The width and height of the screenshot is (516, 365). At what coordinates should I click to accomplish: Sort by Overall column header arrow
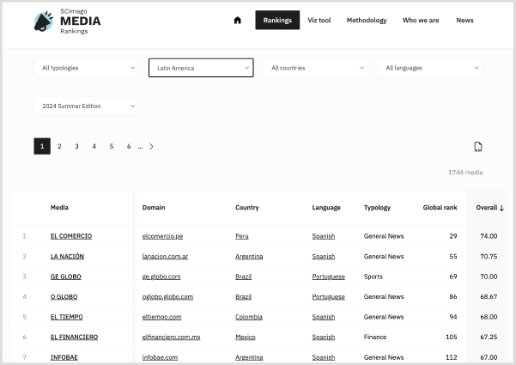(501, 208)
